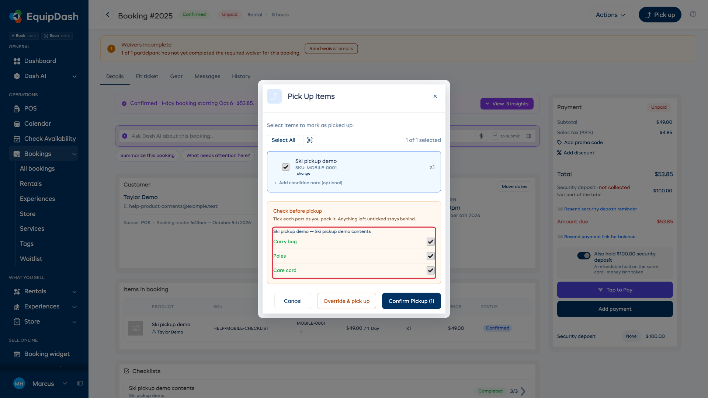Image resolution: width=708 pixels, height=398 pixels.
Task: Click Send waiver emails button
Action: coord(331,49)
